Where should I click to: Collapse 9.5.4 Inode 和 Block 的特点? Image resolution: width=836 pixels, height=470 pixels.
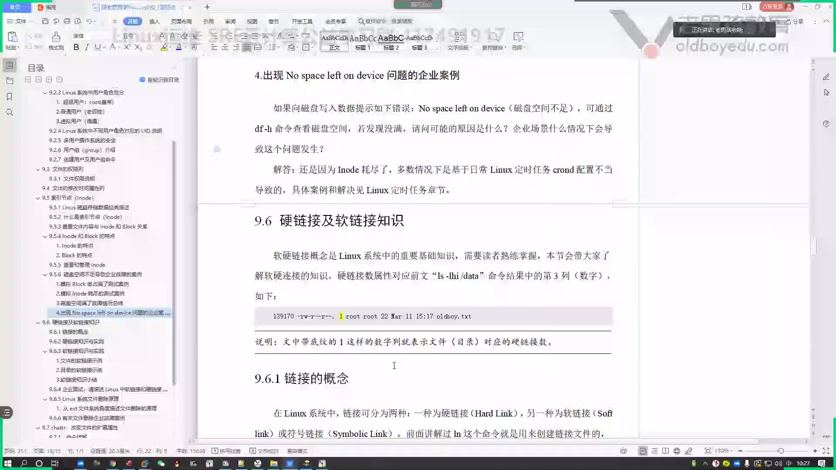[44, 236]
